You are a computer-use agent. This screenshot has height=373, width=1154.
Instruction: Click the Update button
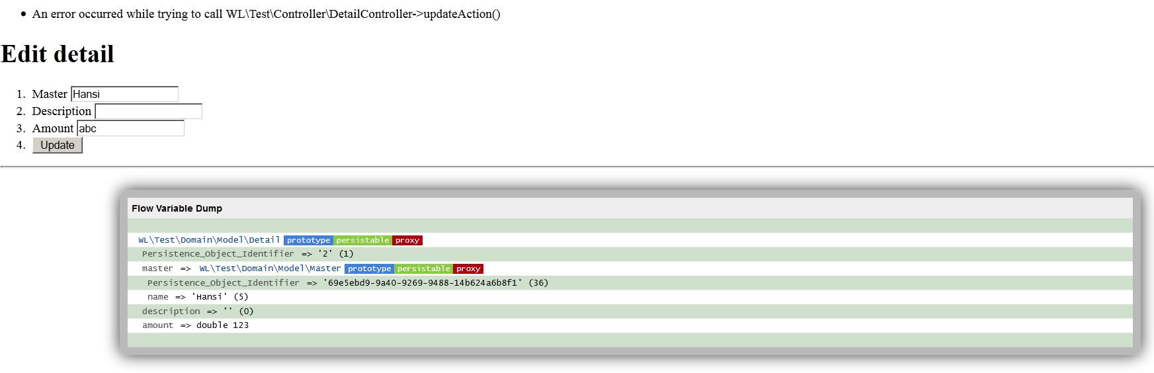[58, 145]
